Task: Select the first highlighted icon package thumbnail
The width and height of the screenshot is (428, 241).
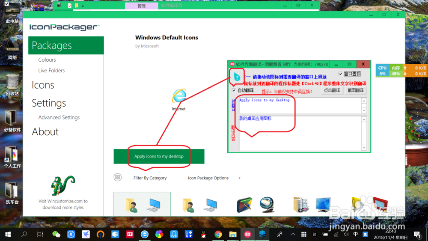Action: click(142, 204)
